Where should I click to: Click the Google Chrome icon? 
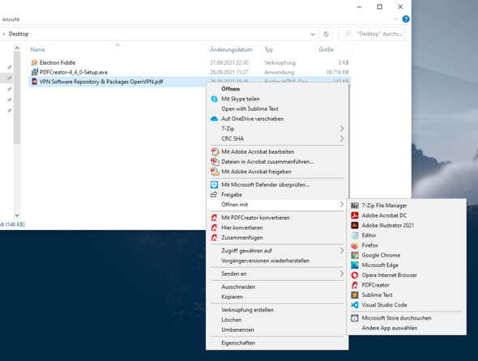[x=355, y=255]
